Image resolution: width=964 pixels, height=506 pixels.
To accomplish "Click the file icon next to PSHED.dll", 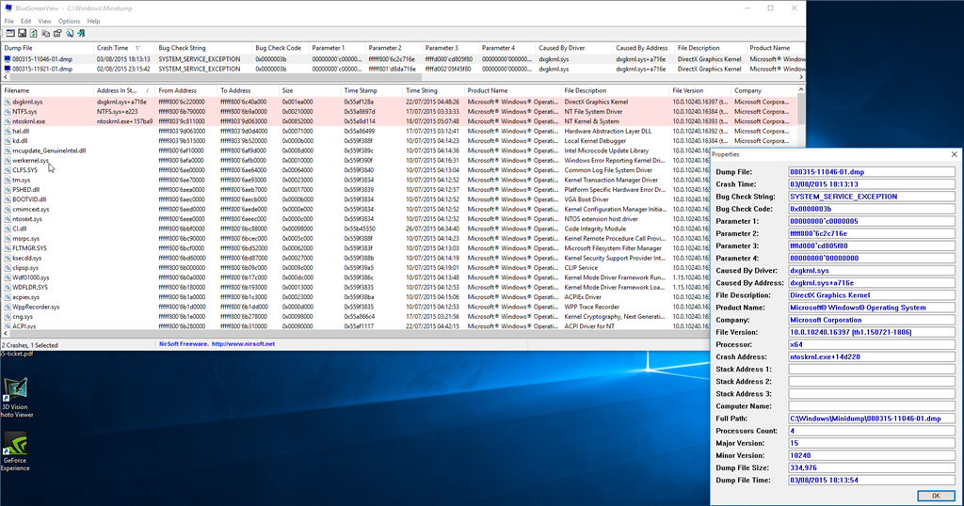I will point(8,190).
